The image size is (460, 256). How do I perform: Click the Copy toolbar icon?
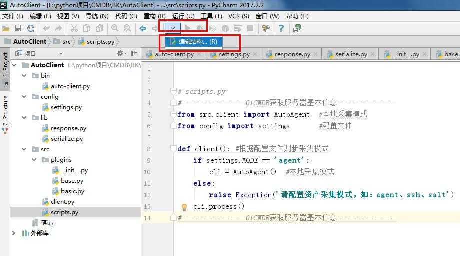87,28
